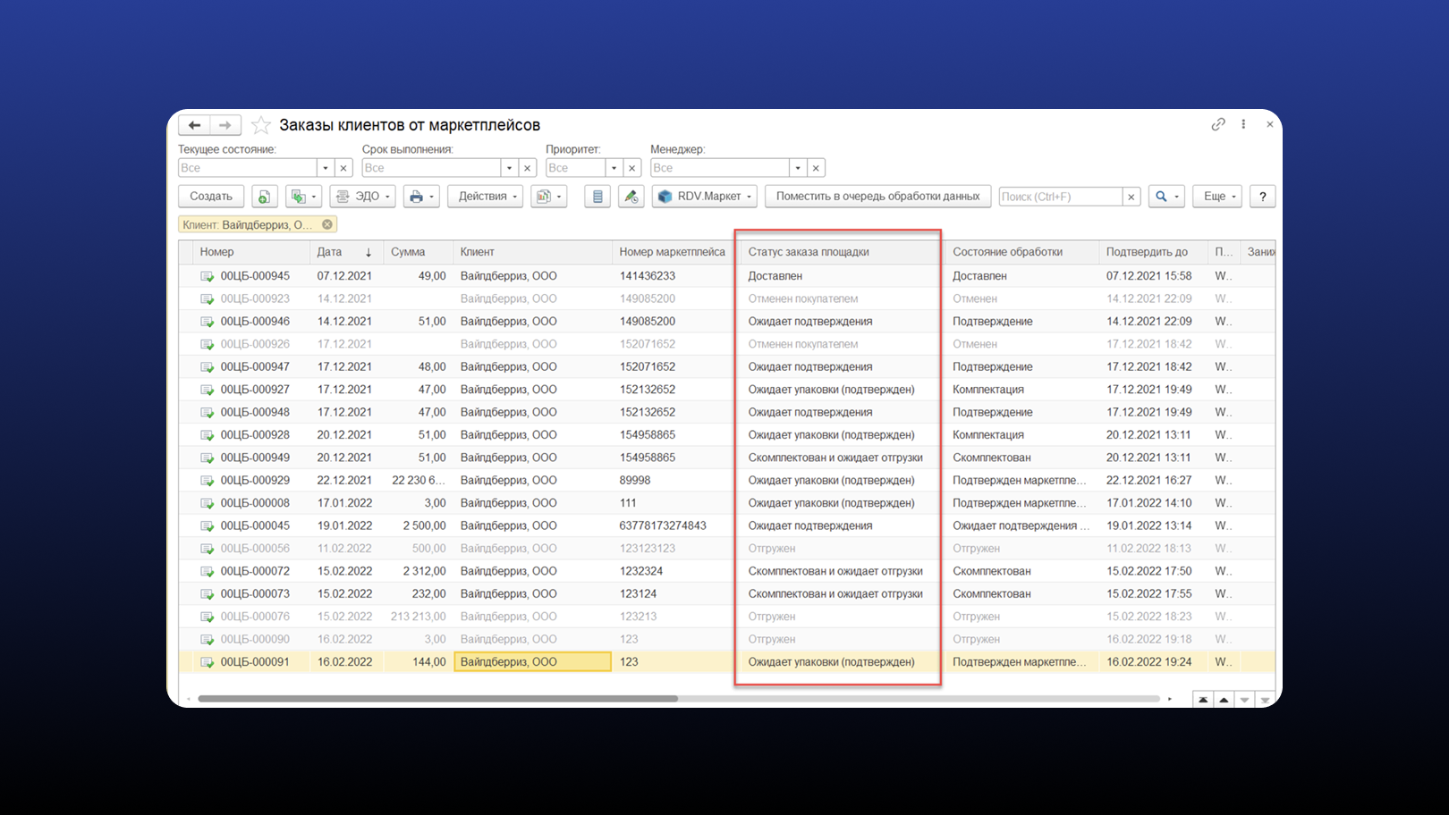Screen dimensions: 1449x815
Task: Go back with the left arrow button
Action: pyautogui.click(x=194, y=125)
